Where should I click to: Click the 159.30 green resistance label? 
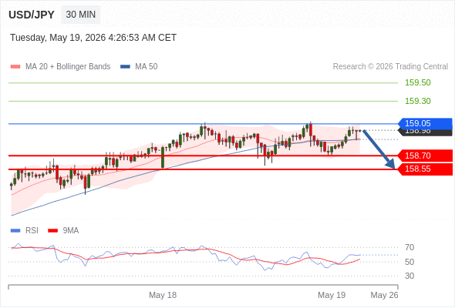[418, 101]
